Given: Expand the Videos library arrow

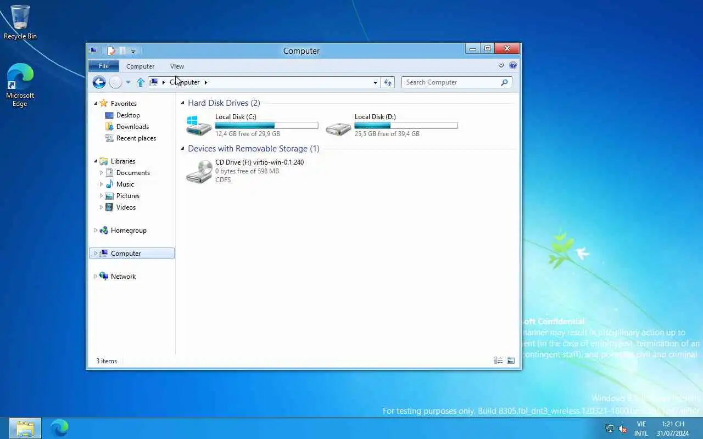Looking at the screenshot, I should (101, 207).
